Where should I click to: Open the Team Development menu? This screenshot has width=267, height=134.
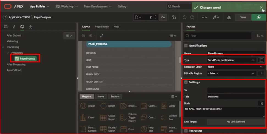pyautogui.click(x=98, y=7)
